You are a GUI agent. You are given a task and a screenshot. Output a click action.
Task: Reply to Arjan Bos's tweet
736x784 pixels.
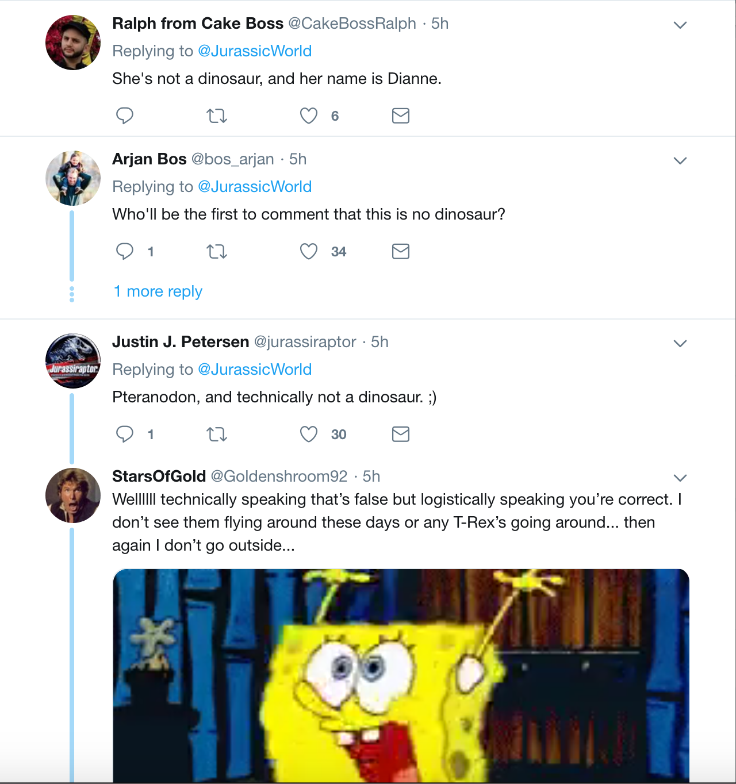point(125,251)
